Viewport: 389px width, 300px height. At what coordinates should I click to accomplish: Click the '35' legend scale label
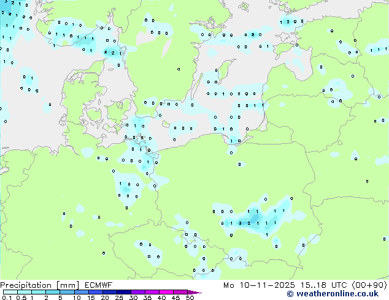[x=147, y=298]
